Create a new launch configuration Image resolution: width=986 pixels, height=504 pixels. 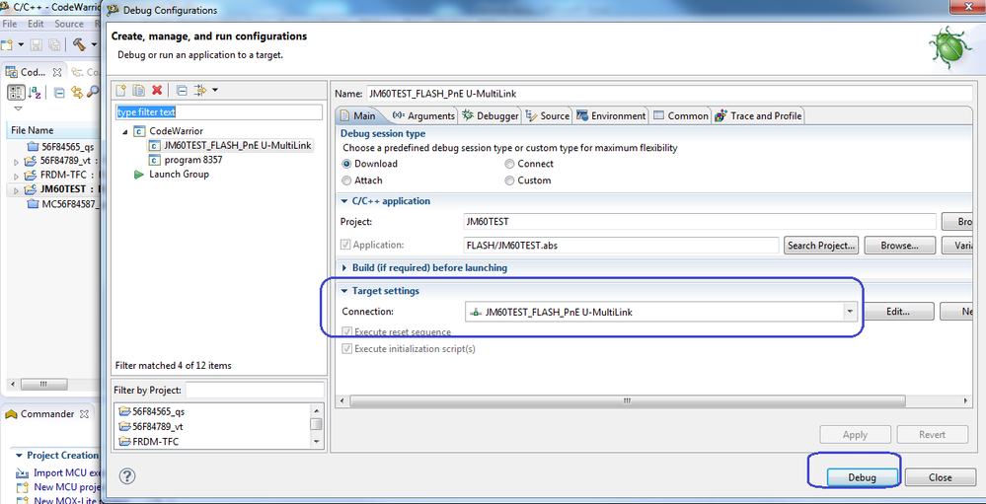121,91
